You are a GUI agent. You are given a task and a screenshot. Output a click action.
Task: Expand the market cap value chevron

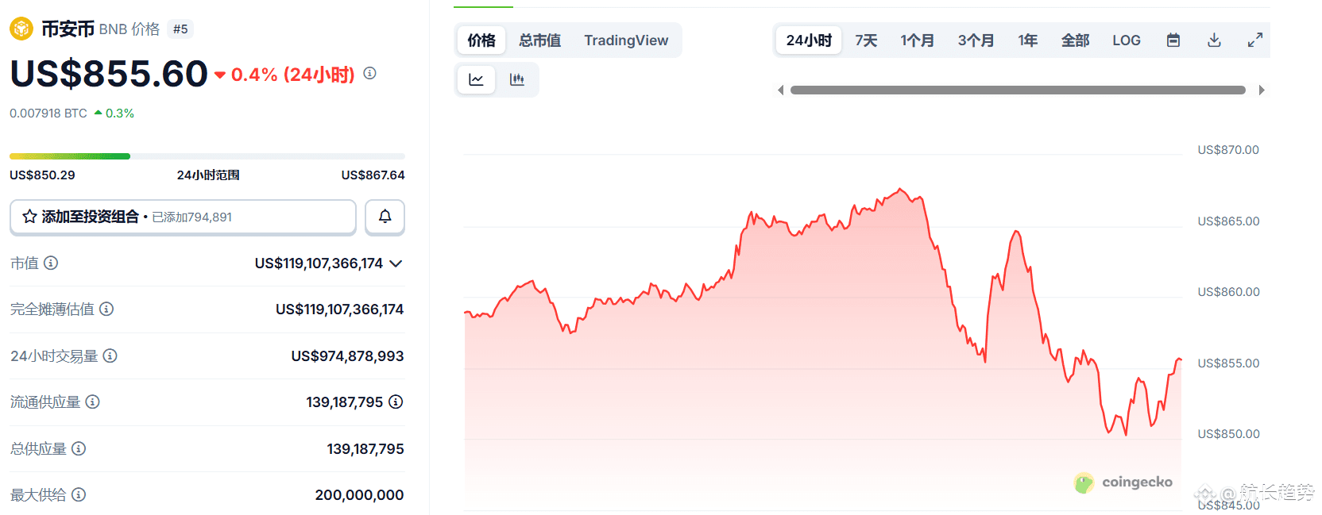396,263
